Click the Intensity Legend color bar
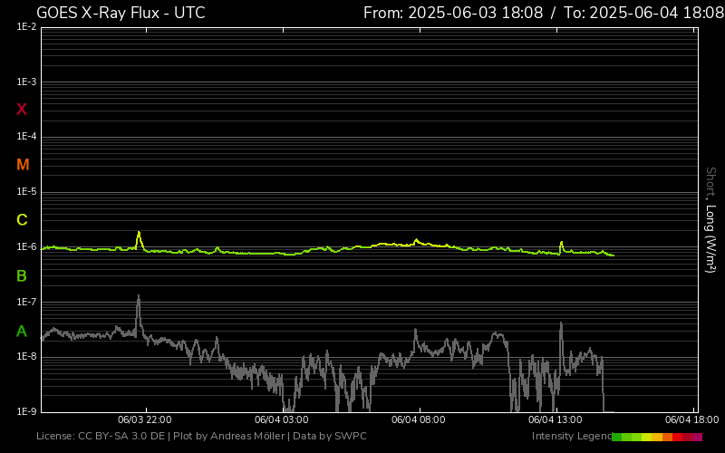 [x=657, y=437]
